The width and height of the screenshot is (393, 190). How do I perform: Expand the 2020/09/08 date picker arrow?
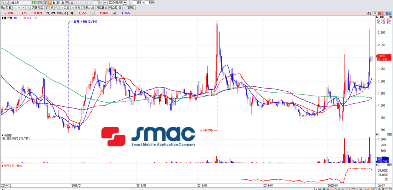pos(125,2)
